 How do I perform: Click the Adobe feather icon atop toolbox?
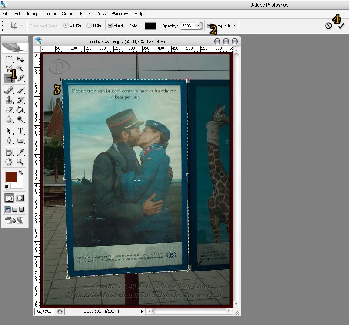pyautogui.click(x=14, y=47)
